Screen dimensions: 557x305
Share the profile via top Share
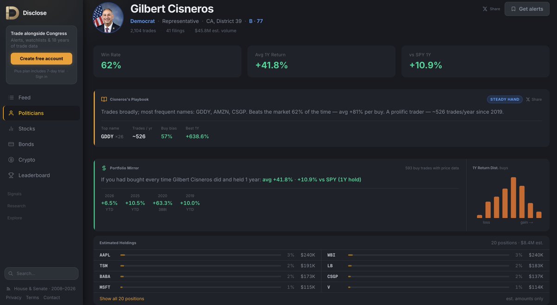pyautogui.click(x=491, y=9)
